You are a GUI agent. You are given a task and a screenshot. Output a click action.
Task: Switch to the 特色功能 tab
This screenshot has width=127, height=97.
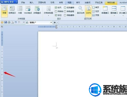pos(111,3)
